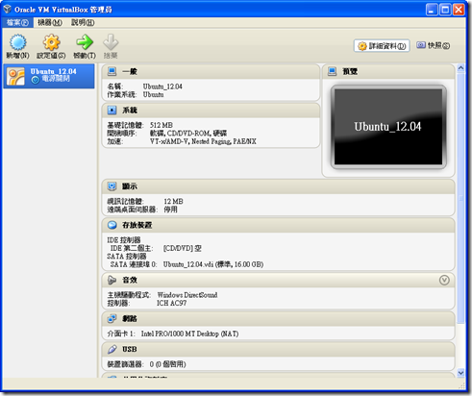Click the details pane scrollbar down arrow
Image resolution: width=472 pixels, height=396 pixels.
tap(461, 373)
